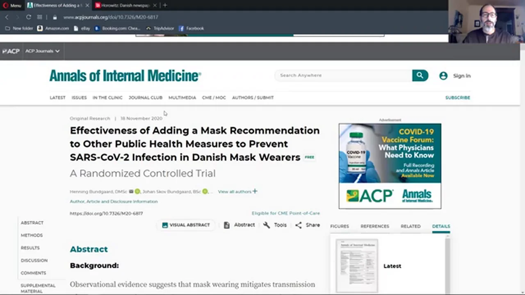Image resolution: width=525 pixels, height=295 pixels.
Task: Click the Tools wrench icon
Action: [x=267, y=225]
